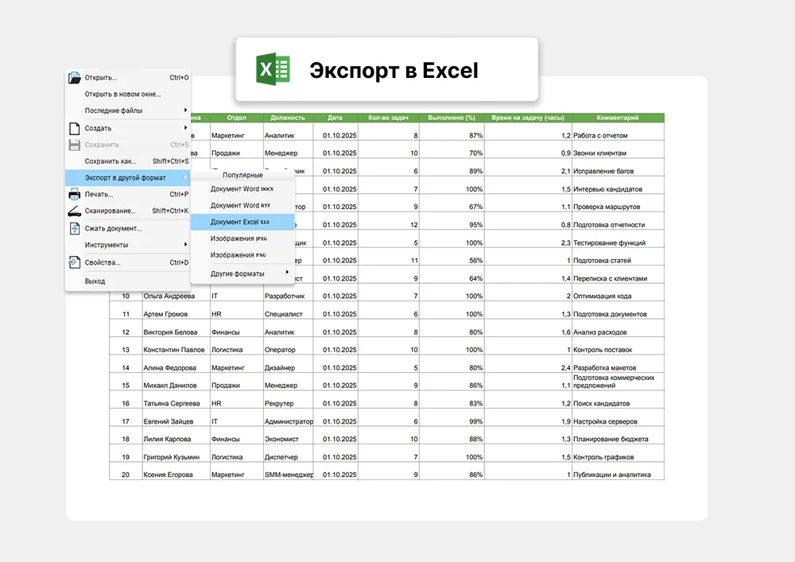Click the printer icon beside Печать
795x562 pixels.
75,194
